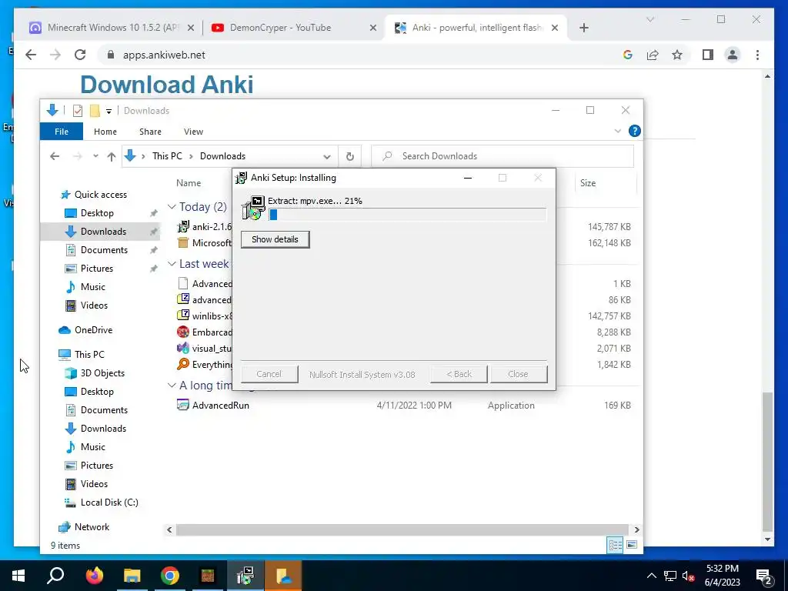Collapse the Today (2) group
This screenshot has height=591, width=788.
coord(172,207)
